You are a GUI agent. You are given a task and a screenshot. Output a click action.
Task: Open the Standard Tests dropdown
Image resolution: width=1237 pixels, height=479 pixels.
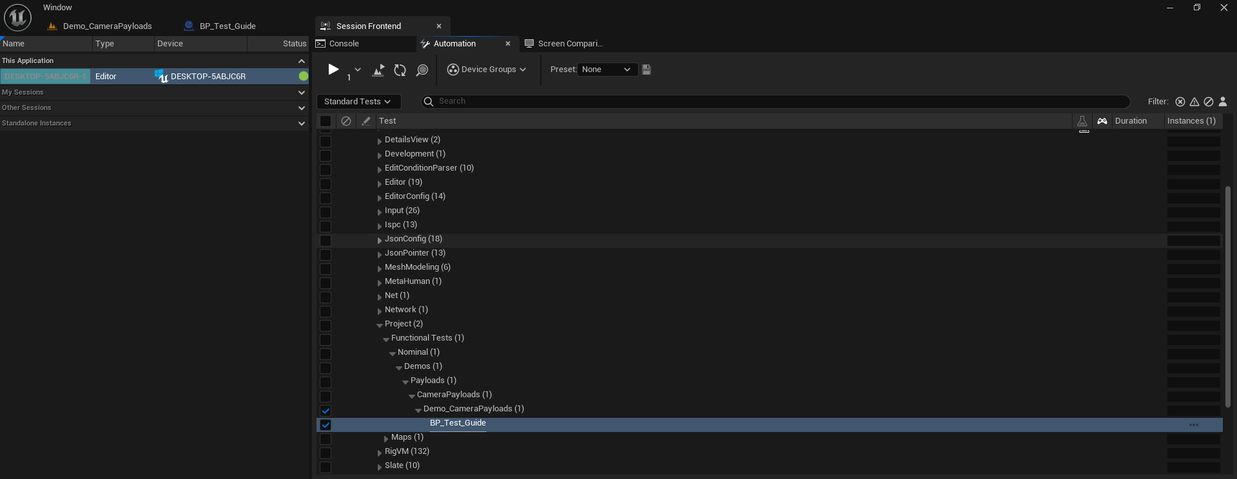pos(358,102)
